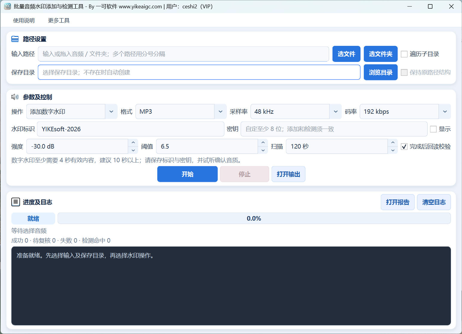
Task: Decrease 阈值 with its down arrow
Action: [x=263, y=150]
